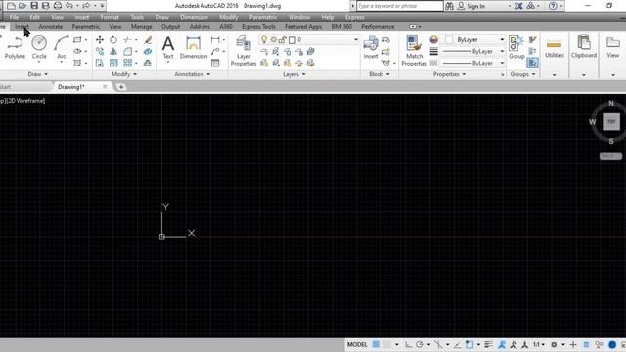Screen dimensions: 626x352
Task: Toggle layer lock padlock icon
Action: coord(283,39)
